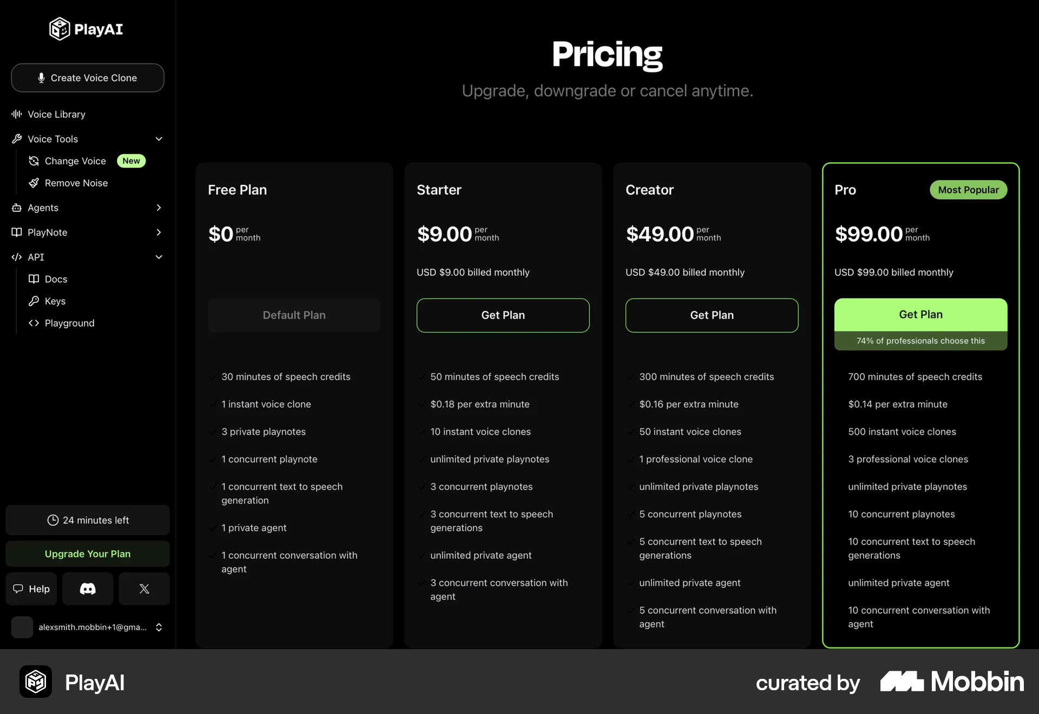
Task: Get Plan for the Pro tier
Action: [920, 314]
